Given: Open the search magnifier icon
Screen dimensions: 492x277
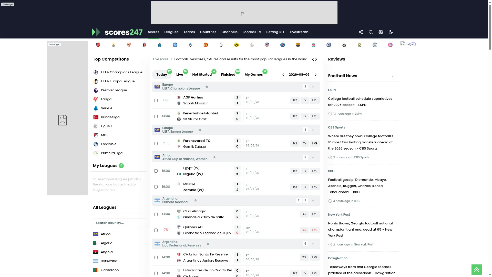Looking at the screenshot, I should (371, 32).
